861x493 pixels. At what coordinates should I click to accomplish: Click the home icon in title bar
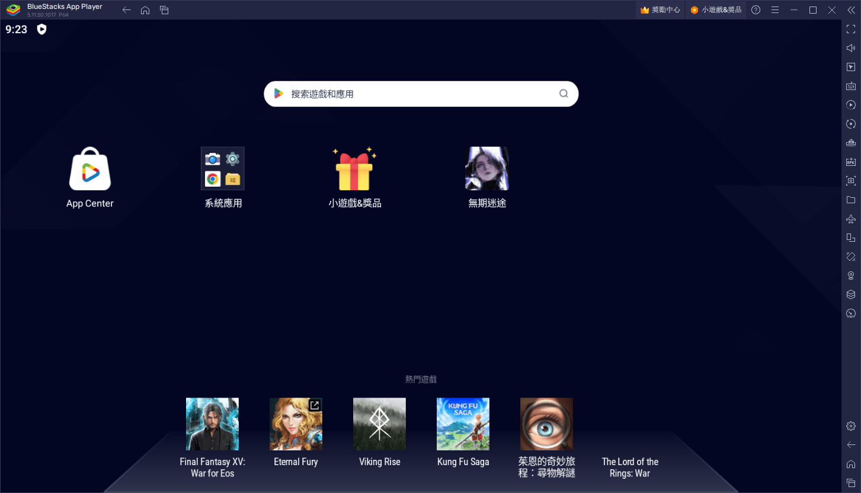tap(145, 10)
